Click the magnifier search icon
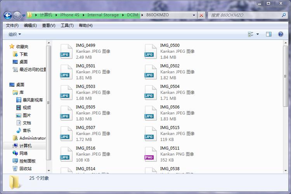This screenshot has height=194, width=291. tap(284, 15)
